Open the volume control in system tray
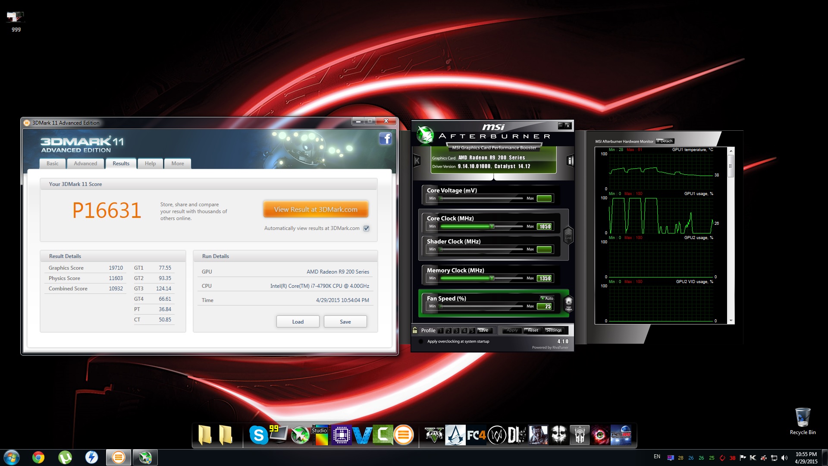 tap(784, 458)
